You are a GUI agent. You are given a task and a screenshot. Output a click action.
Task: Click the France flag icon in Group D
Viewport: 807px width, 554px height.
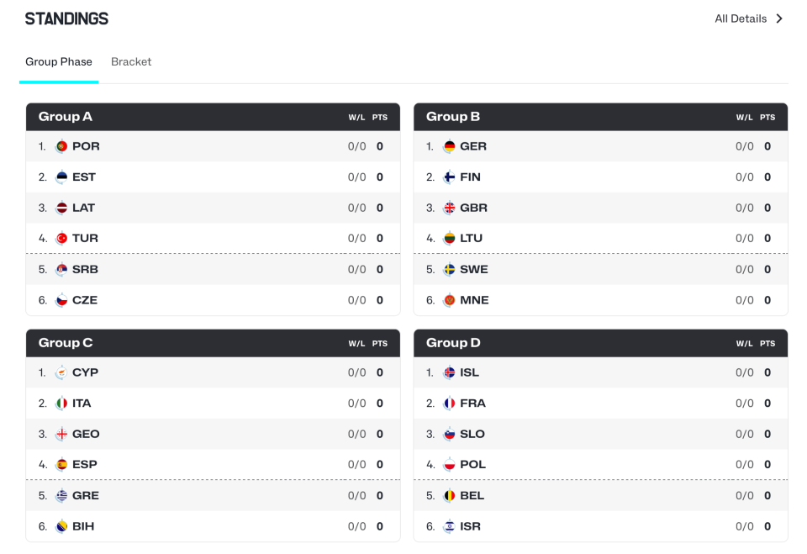click(x=449, y=404)
